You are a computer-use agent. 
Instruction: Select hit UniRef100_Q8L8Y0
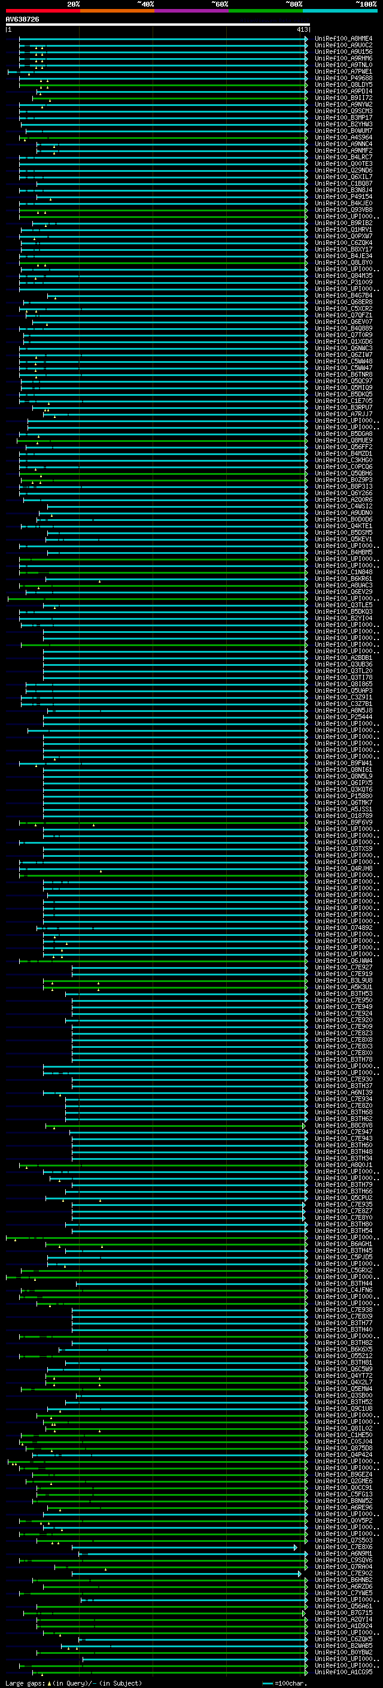click(343, 263)
